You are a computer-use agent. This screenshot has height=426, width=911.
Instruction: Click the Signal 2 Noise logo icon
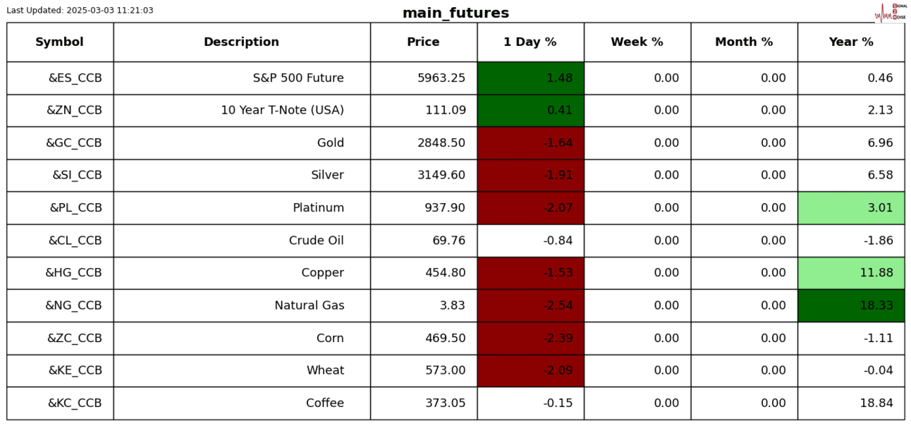891,12
